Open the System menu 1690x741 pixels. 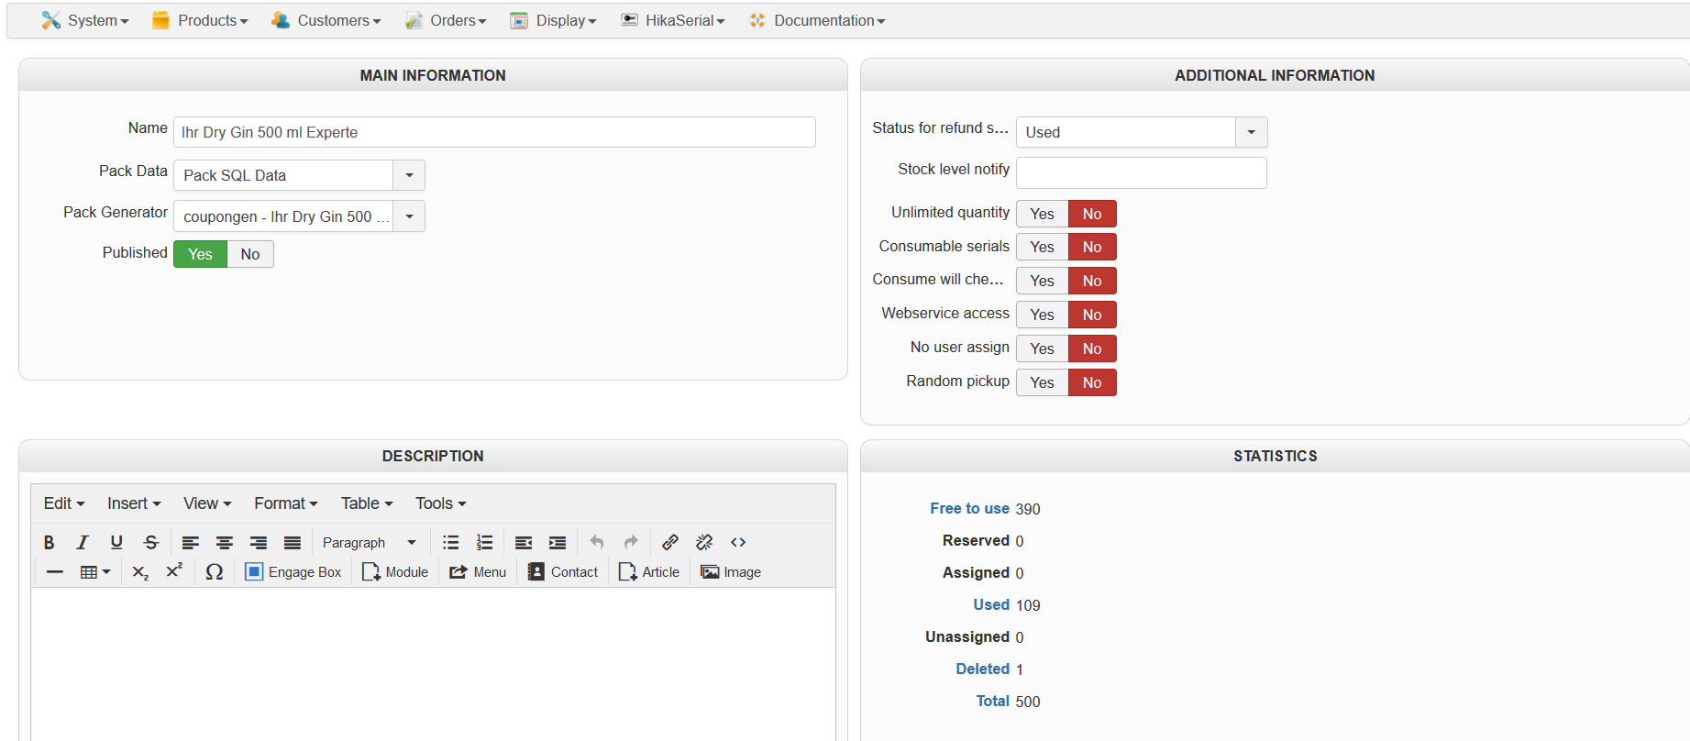point(85,20)
